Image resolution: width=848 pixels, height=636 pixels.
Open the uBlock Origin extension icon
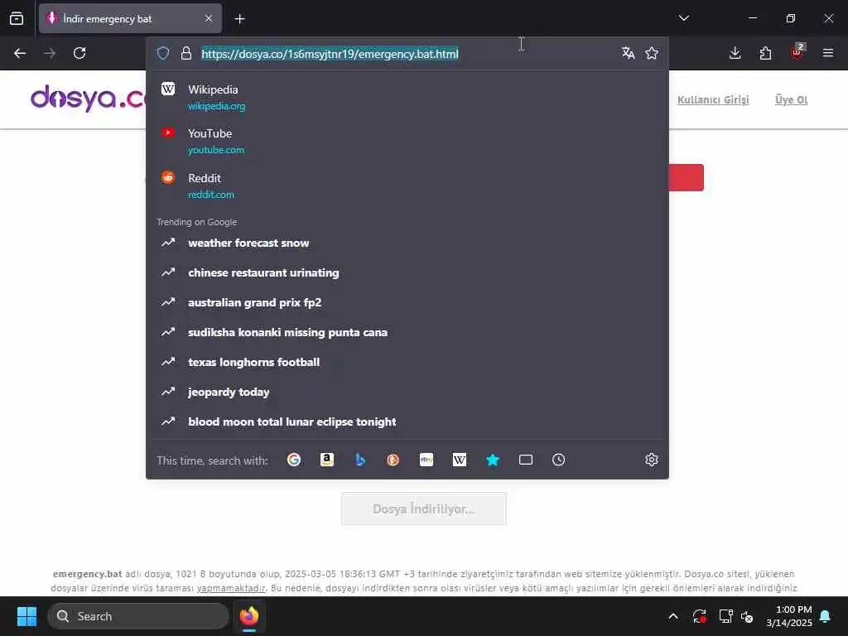797,52
